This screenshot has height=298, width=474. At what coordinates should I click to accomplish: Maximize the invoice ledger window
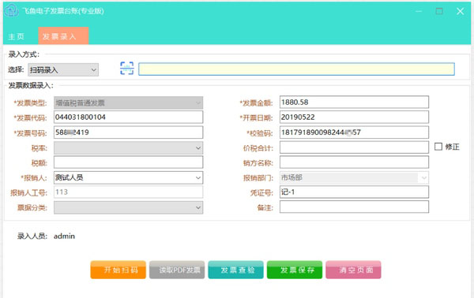point(439,11)
